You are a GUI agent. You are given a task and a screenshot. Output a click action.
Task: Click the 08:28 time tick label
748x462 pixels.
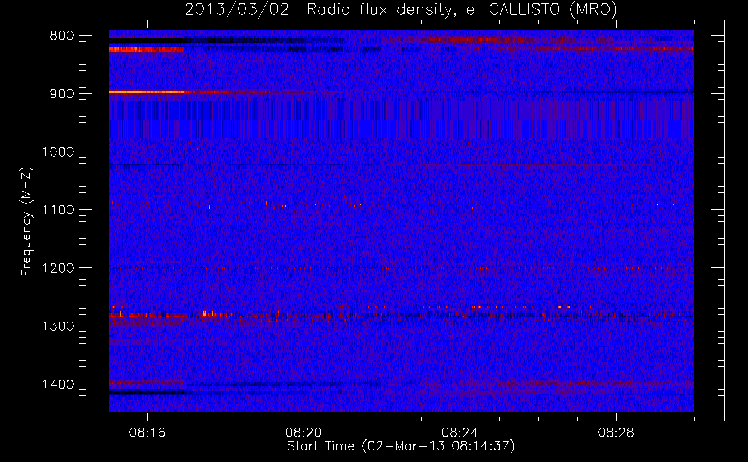[616, 433]
